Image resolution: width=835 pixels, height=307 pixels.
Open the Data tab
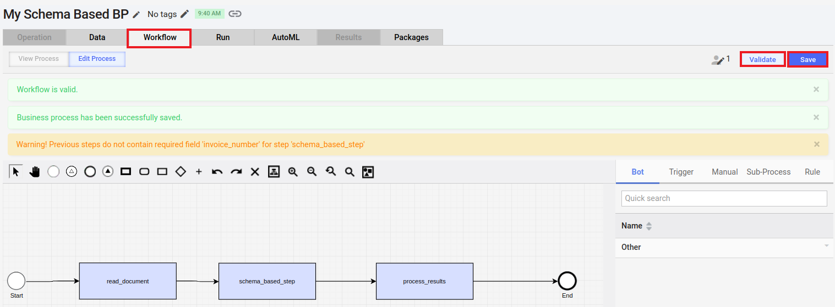pyautogui.click(x=97, y=37)
